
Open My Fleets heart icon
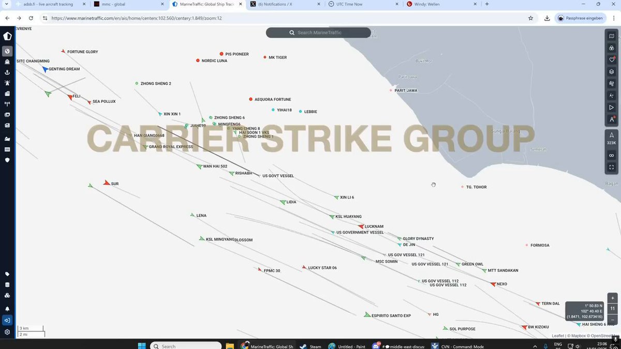point(611,60)
